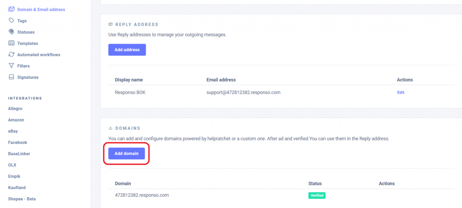Select the Kaufland integration
462x208 pixels.
coord(18,187)
